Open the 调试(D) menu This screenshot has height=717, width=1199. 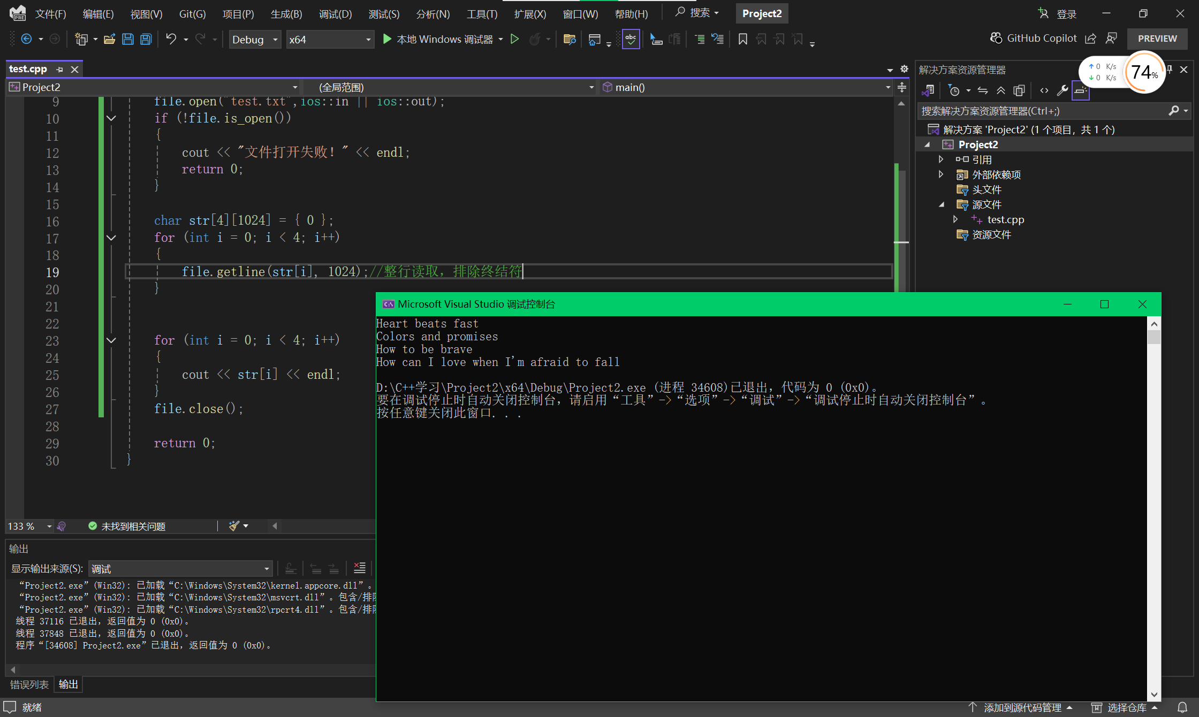coord(335,14)
